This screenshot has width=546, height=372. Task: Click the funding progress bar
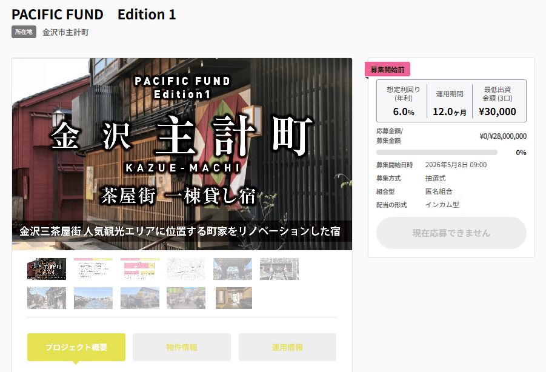click(436, 153)
